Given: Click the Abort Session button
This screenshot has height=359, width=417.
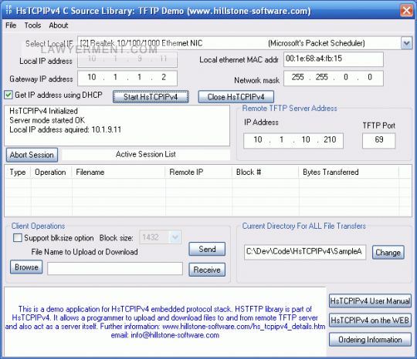Looking at the screenshot, I should pyautogui.click(x=32, y=155).
